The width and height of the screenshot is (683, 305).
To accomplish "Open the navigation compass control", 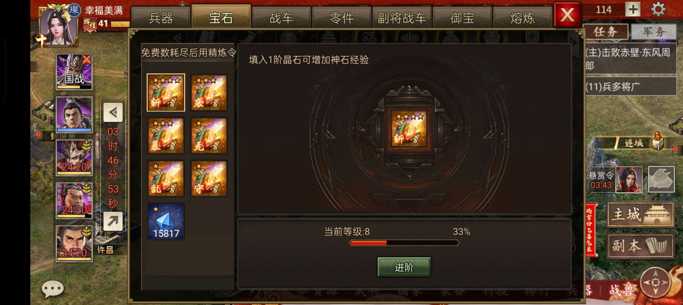I will tap(656, 282).
